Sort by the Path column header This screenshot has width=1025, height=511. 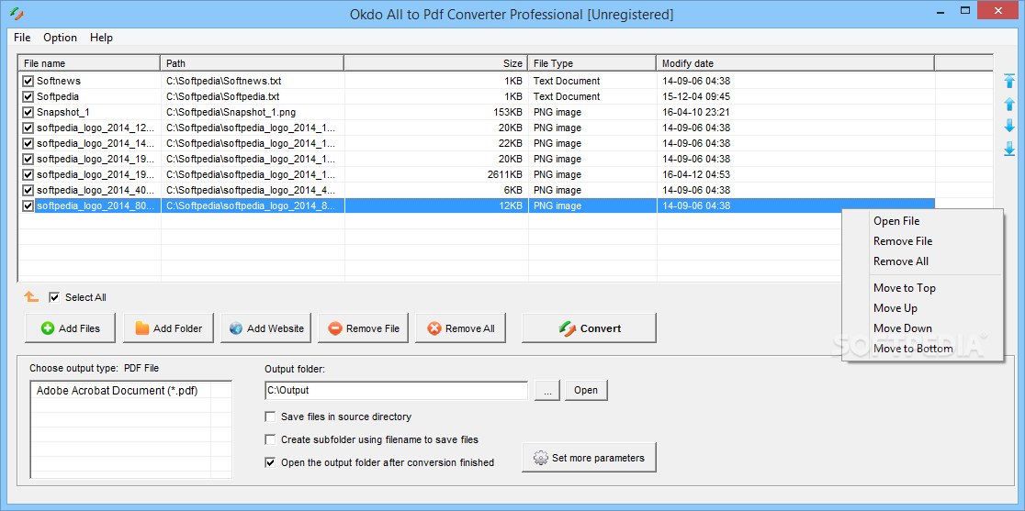coord(253,63)
